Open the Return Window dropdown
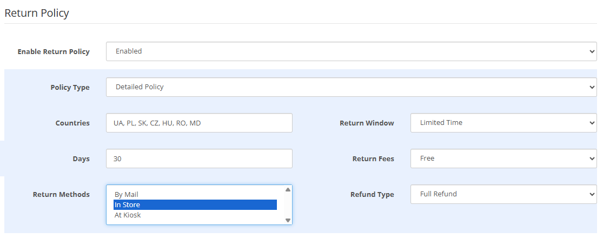 (x=503, y=123)
